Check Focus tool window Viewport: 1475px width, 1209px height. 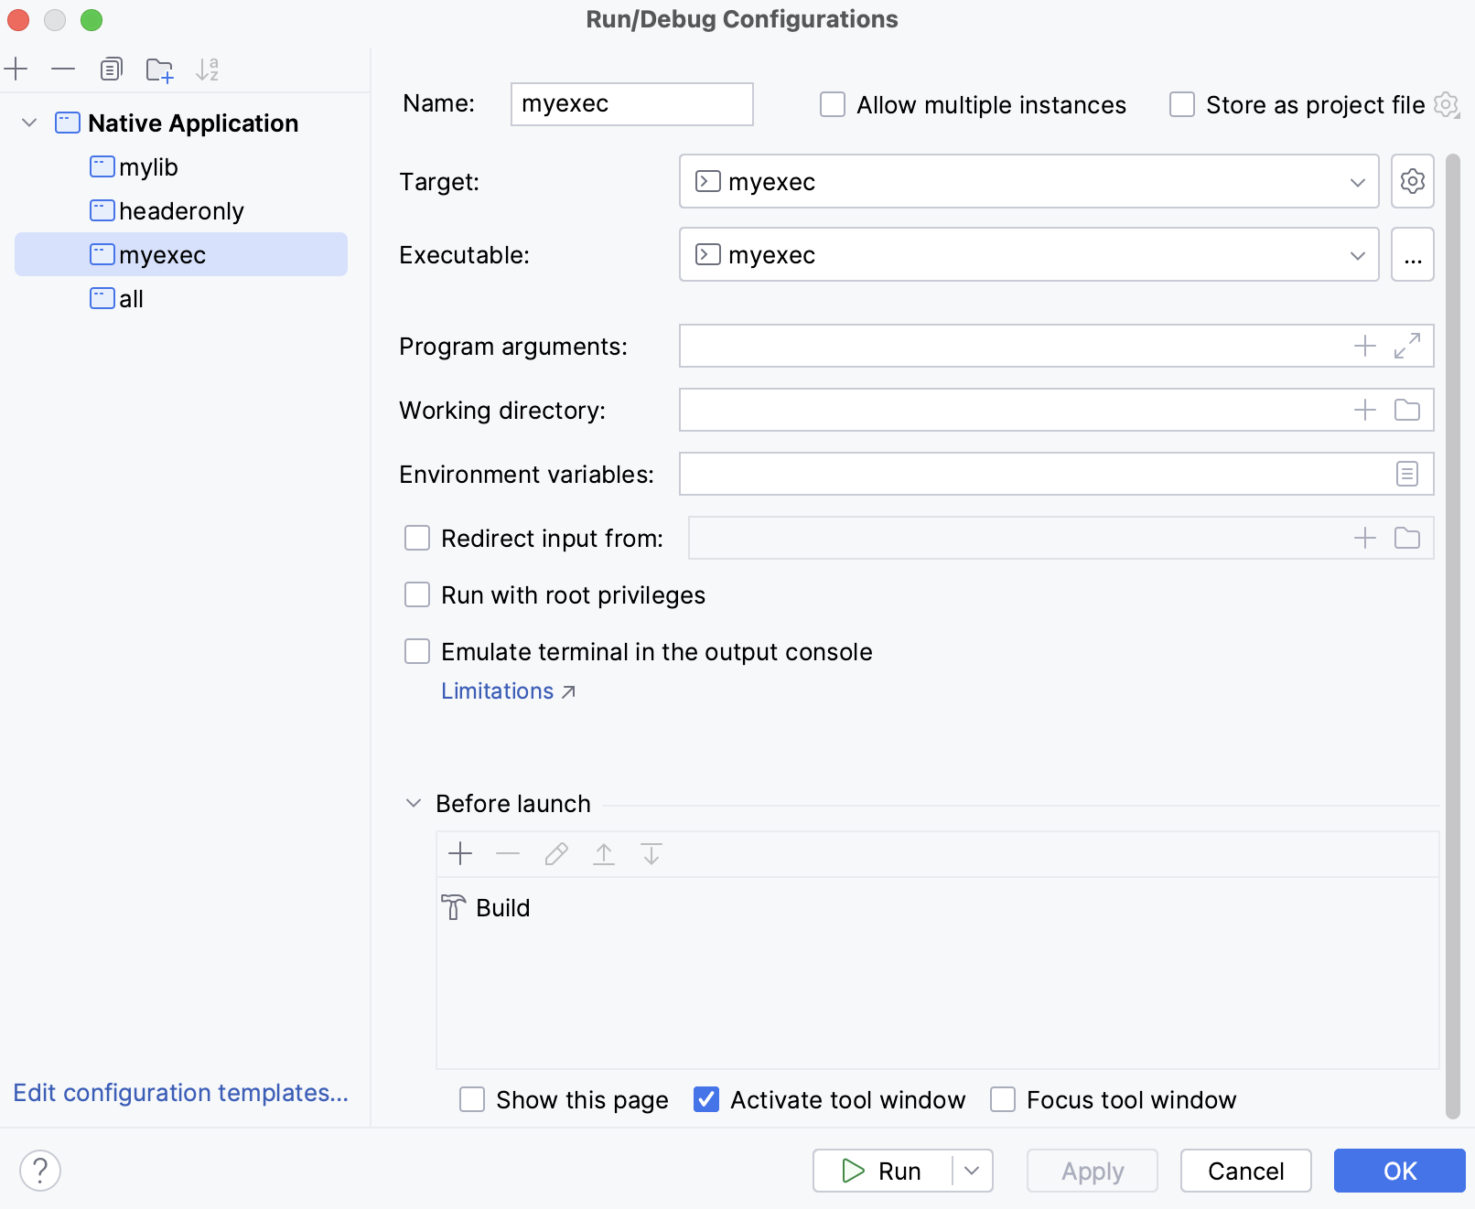(x=1003, y=1099)
